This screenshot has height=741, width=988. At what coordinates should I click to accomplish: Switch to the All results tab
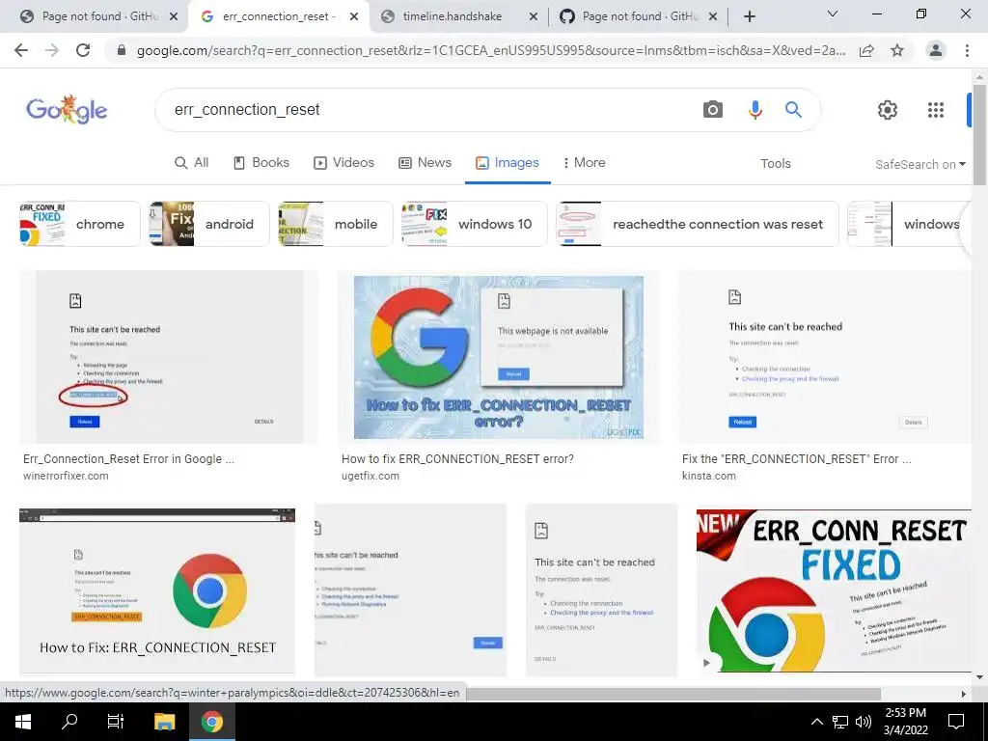(192, 162)
